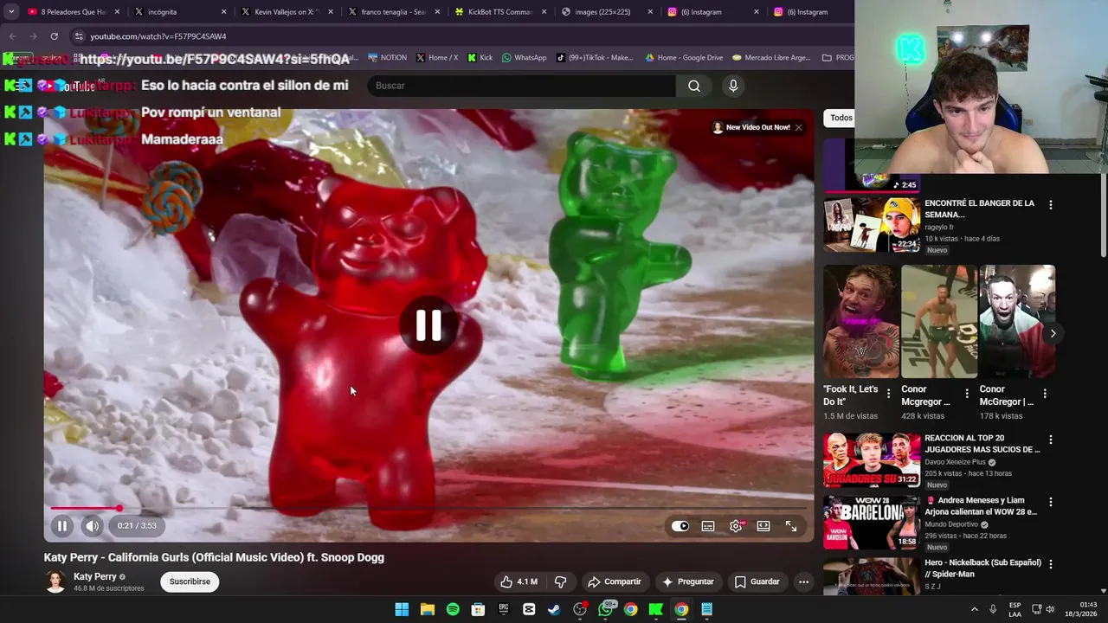Switch to KickBot TTS Commands tab
1108x623 pixels.
pyautogui.click(x=499, y=12)
